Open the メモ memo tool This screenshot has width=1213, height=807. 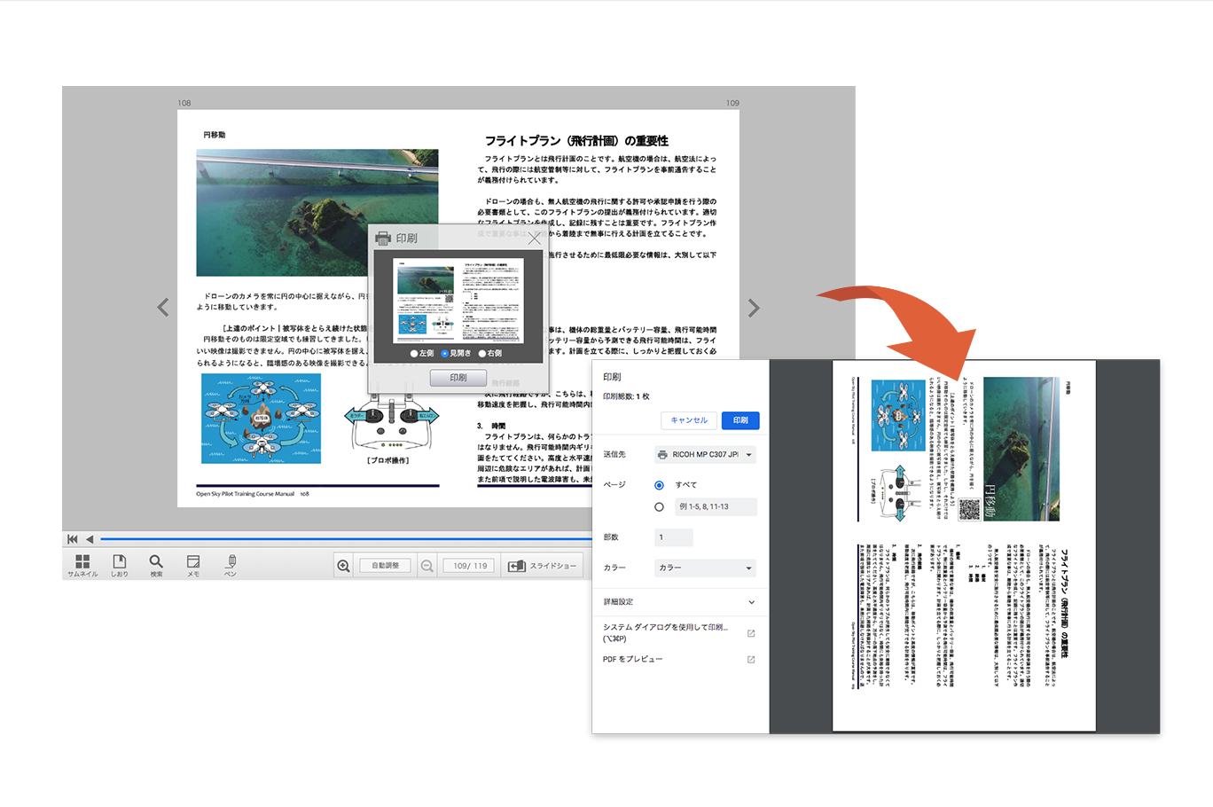click(193, 564)
